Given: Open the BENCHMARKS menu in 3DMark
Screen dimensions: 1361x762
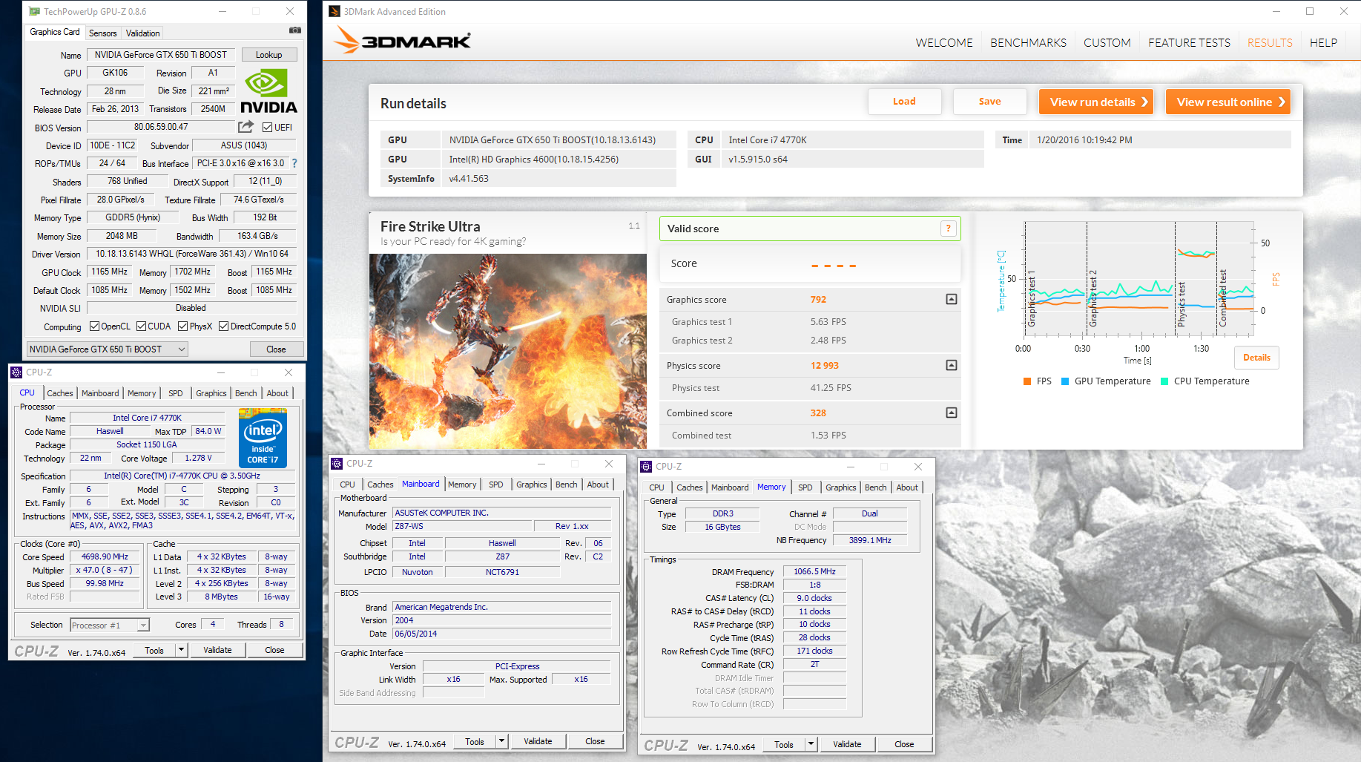Looking at the screenshot, I should pyautogui.click(x=1028, y=43).
